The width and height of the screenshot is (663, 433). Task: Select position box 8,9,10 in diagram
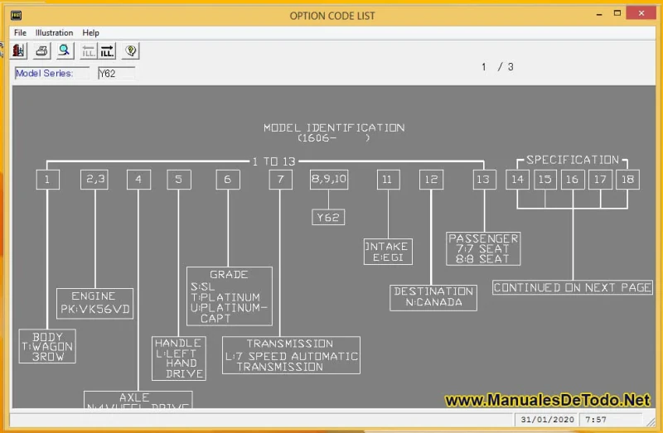[x=328, y=179]
